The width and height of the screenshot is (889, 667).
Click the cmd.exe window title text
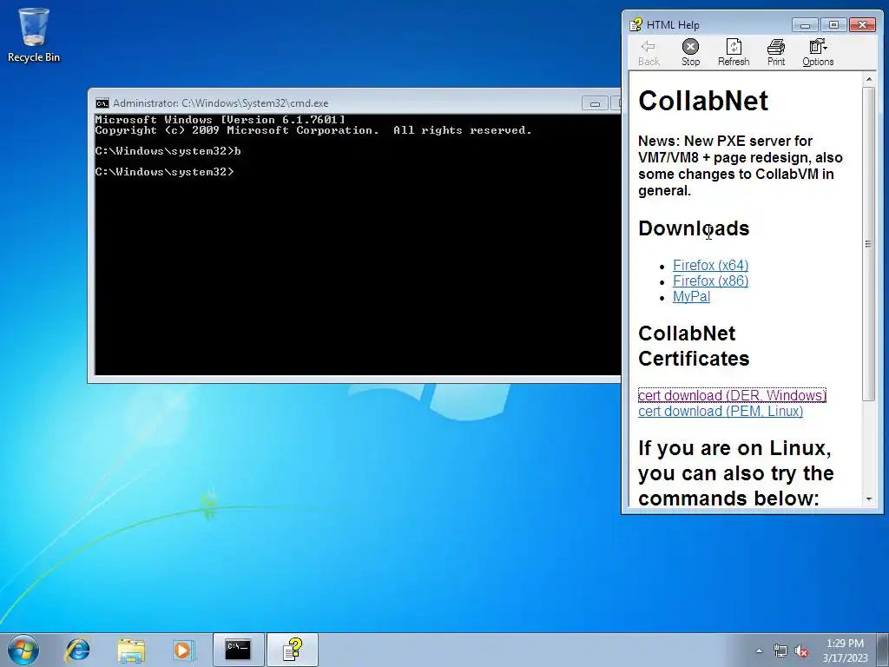pos(221,103)
